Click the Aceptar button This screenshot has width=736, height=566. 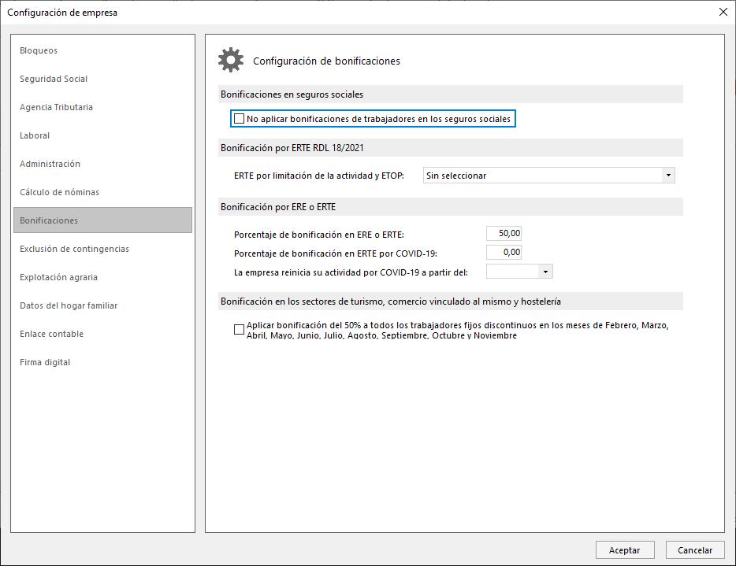pos(625,550)
